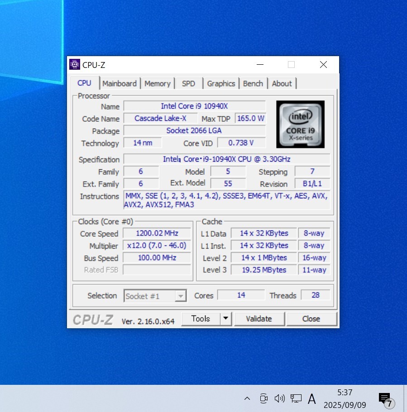Click the screen snip tray icon

[x=263, y=399]
